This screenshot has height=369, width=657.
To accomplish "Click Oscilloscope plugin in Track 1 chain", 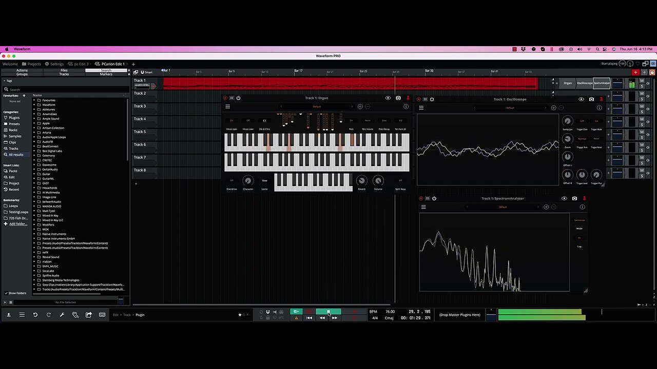I will point(584,83).
